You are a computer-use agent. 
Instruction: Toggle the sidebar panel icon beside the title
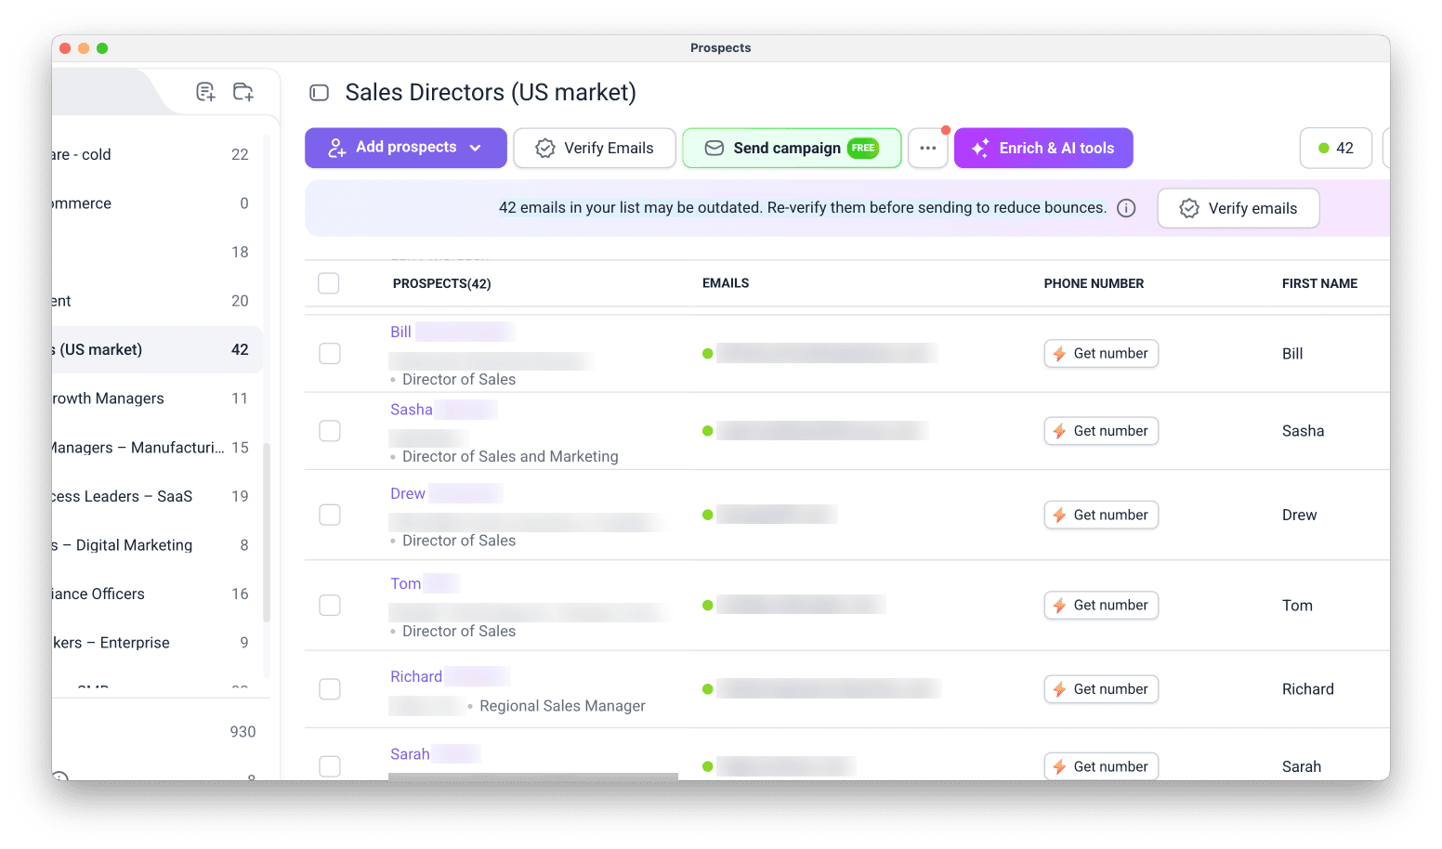320,93
